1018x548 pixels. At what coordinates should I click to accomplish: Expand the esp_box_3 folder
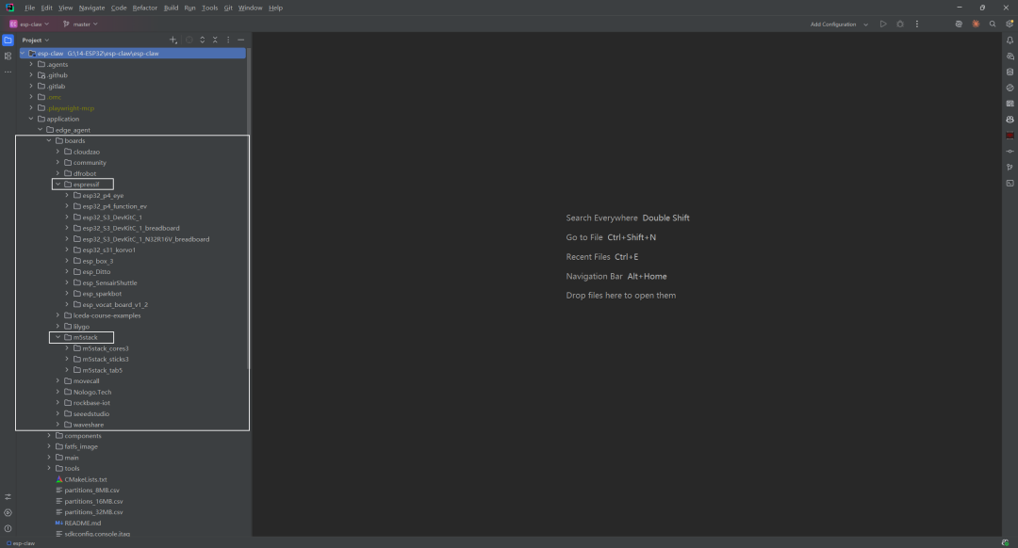tap(67, 261)
